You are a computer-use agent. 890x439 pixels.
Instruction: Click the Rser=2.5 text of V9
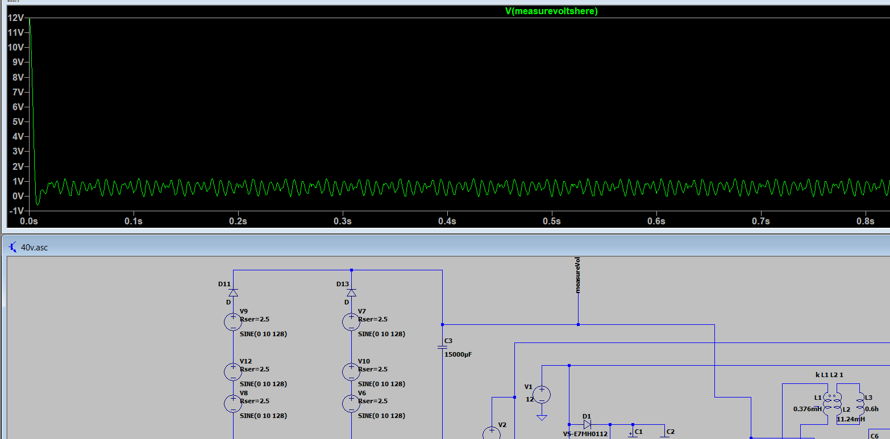pos(255,319)
